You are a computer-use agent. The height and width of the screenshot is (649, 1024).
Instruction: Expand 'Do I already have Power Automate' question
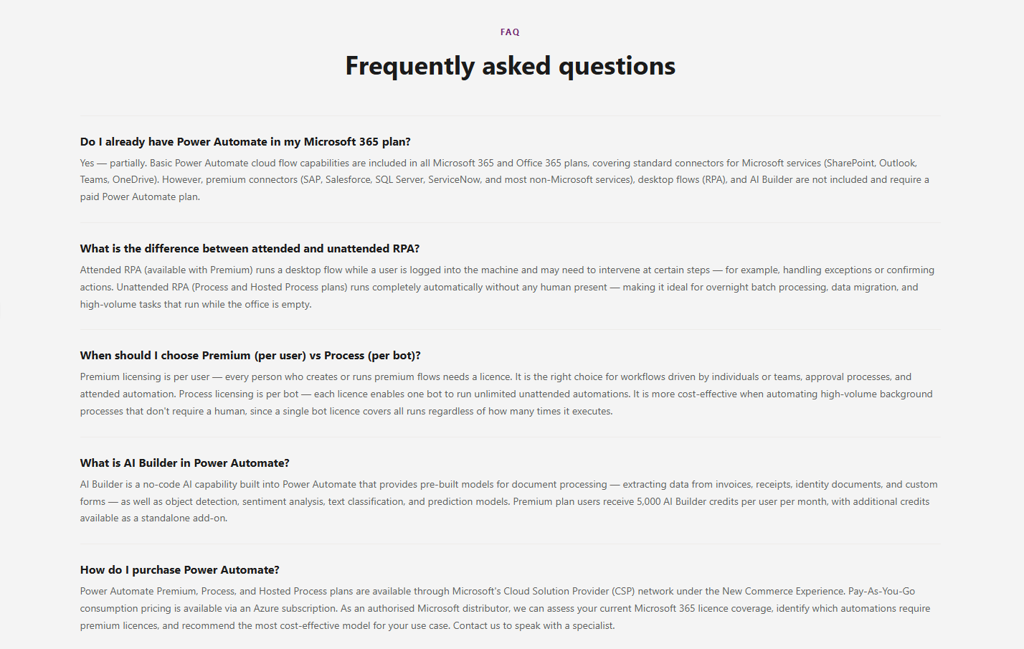click(245, 142)
